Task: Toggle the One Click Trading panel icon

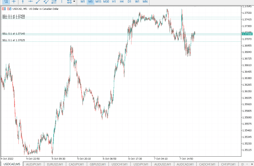Action: pyautogui.click(x=9, y=9)
